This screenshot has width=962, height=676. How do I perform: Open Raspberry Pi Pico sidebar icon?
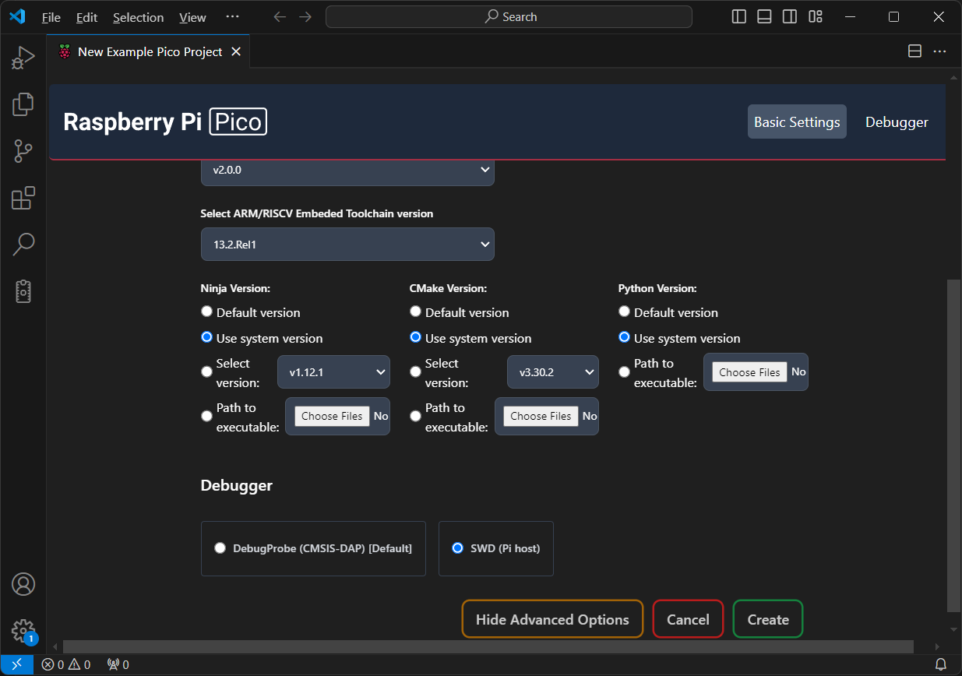click(x=23, y=291)
